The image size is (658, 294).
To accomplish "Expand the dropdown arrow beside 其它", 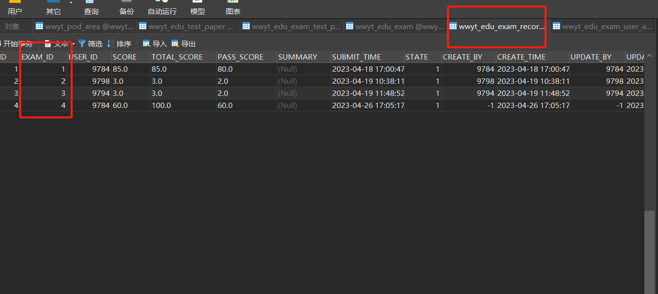I will (71, 3).
